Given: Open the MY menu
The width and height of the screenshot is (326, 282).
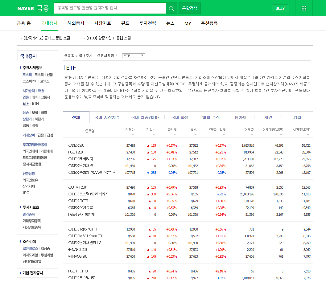Looking at the screenshot, I should tap(188, 23).
